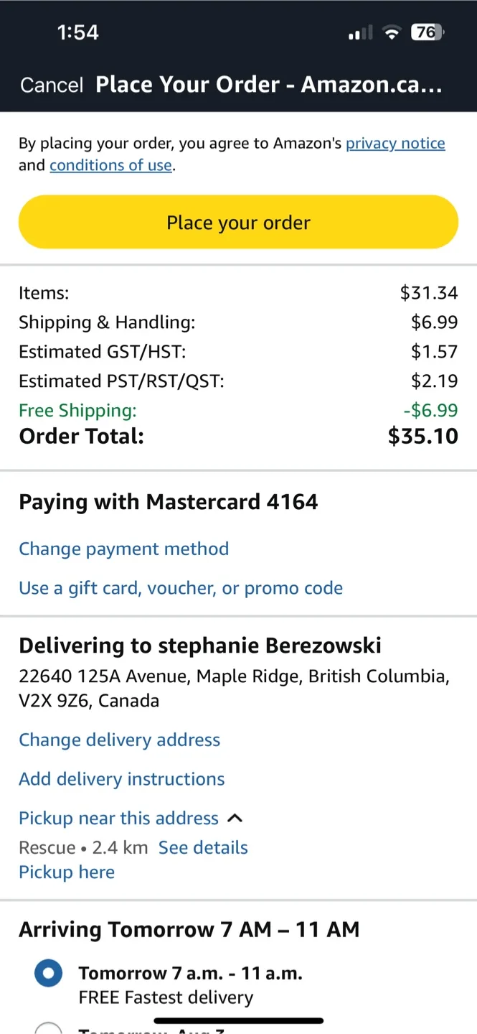The height and width of the screenshot is (1034, 477).
Task: Open the privacy notice link
Action: coord(395,144)
